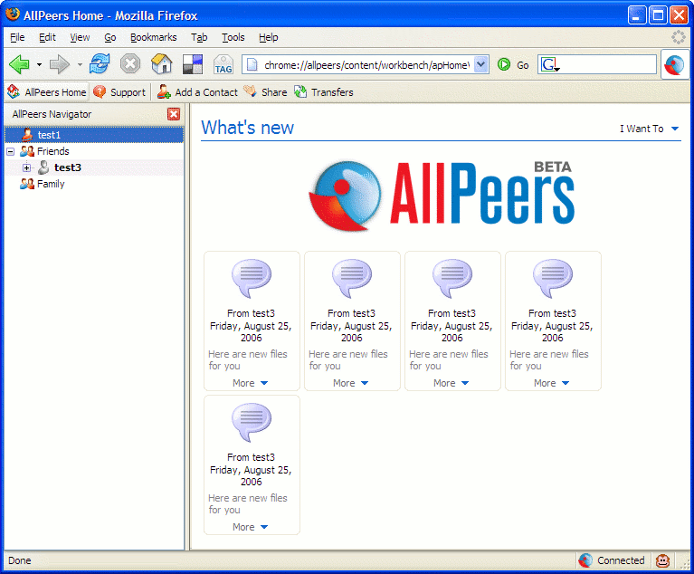The image size is (694, 574).
Task: Click the TAG toolbar icon
Action: (x=223, y=64)
